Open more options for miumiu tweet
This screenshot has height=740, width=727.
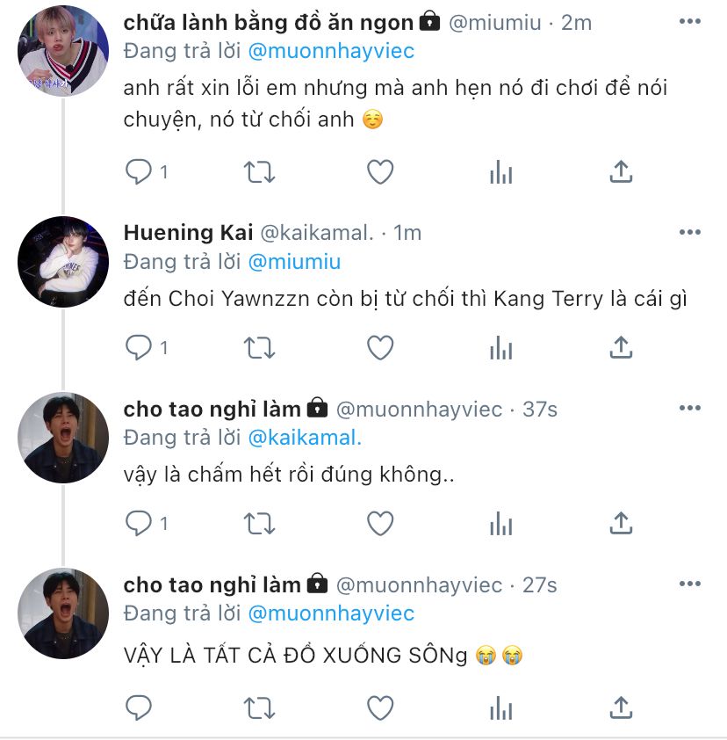click(690, 21)
